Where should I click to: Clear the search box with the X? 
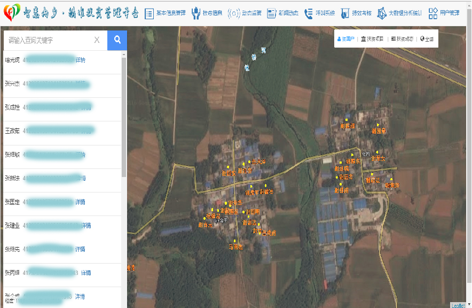click(x=97, y=40)
